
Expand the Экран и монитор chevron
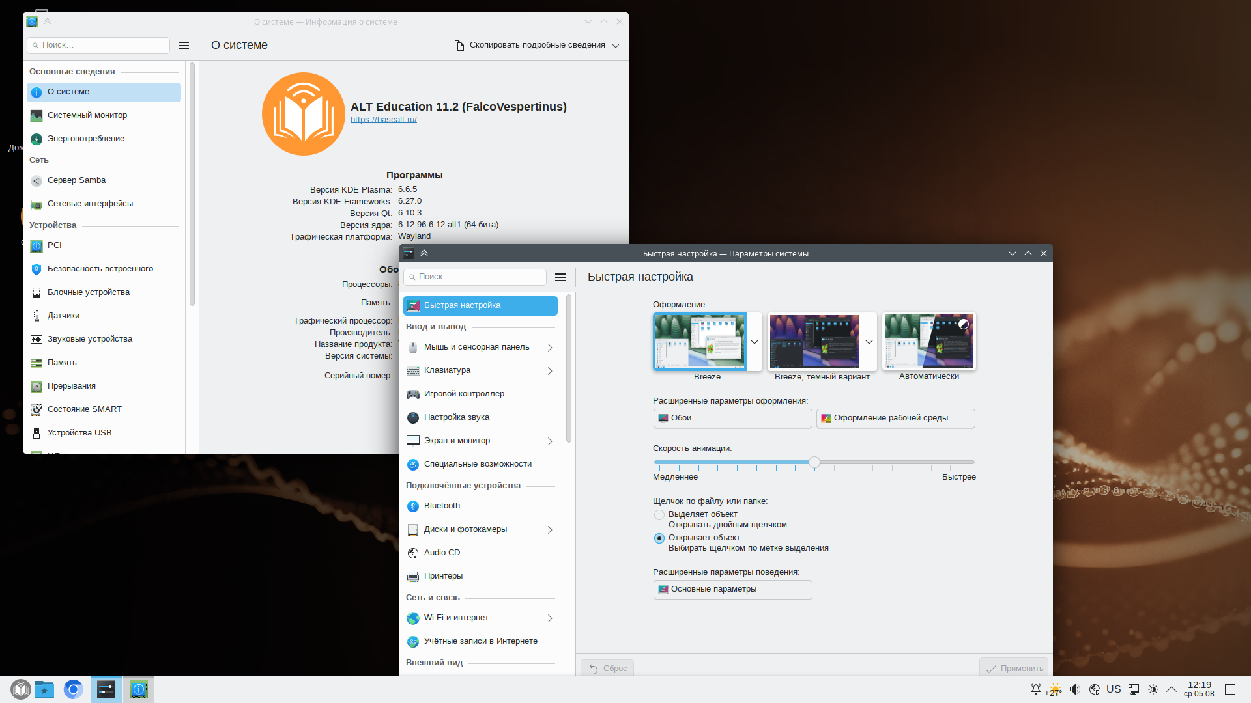pyautogui.click(x=550, y=441)
